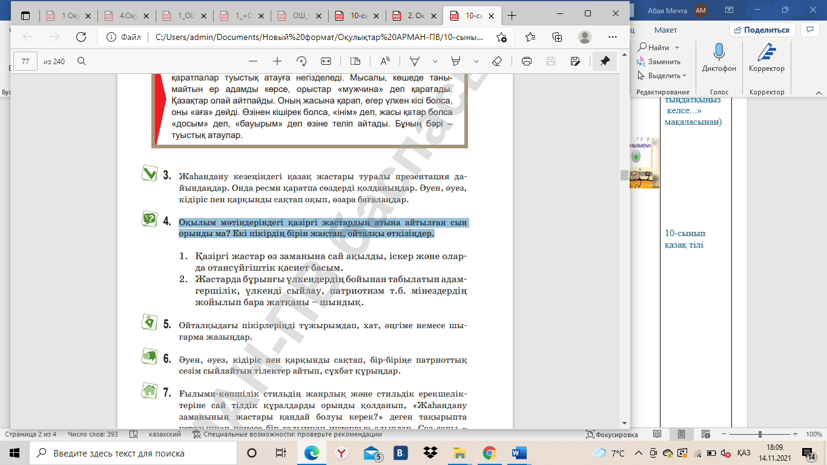Fit the PDF page to width

click(x=326, y=61)
